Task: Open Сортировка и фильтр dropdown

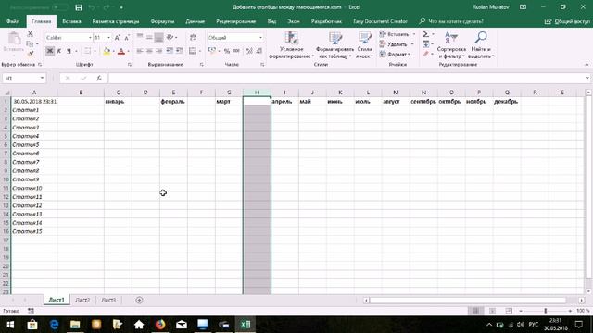Action: [x=451, y=45]
